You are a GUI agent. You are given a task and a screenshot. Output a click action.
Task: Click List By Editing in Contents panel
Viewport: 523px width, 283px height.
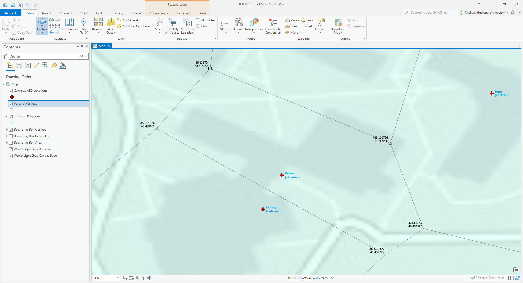(x=36, y=65)
